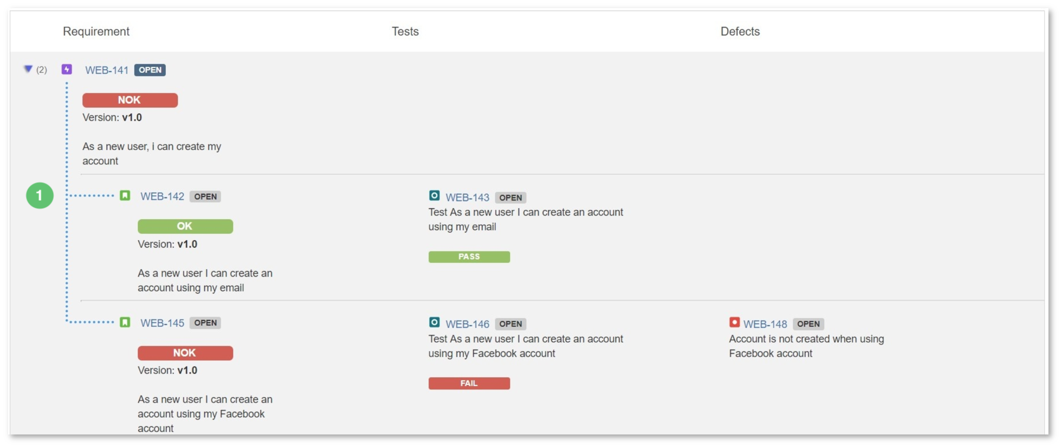Click the green OK bar under WEB-142

click(x=185, y=226)
